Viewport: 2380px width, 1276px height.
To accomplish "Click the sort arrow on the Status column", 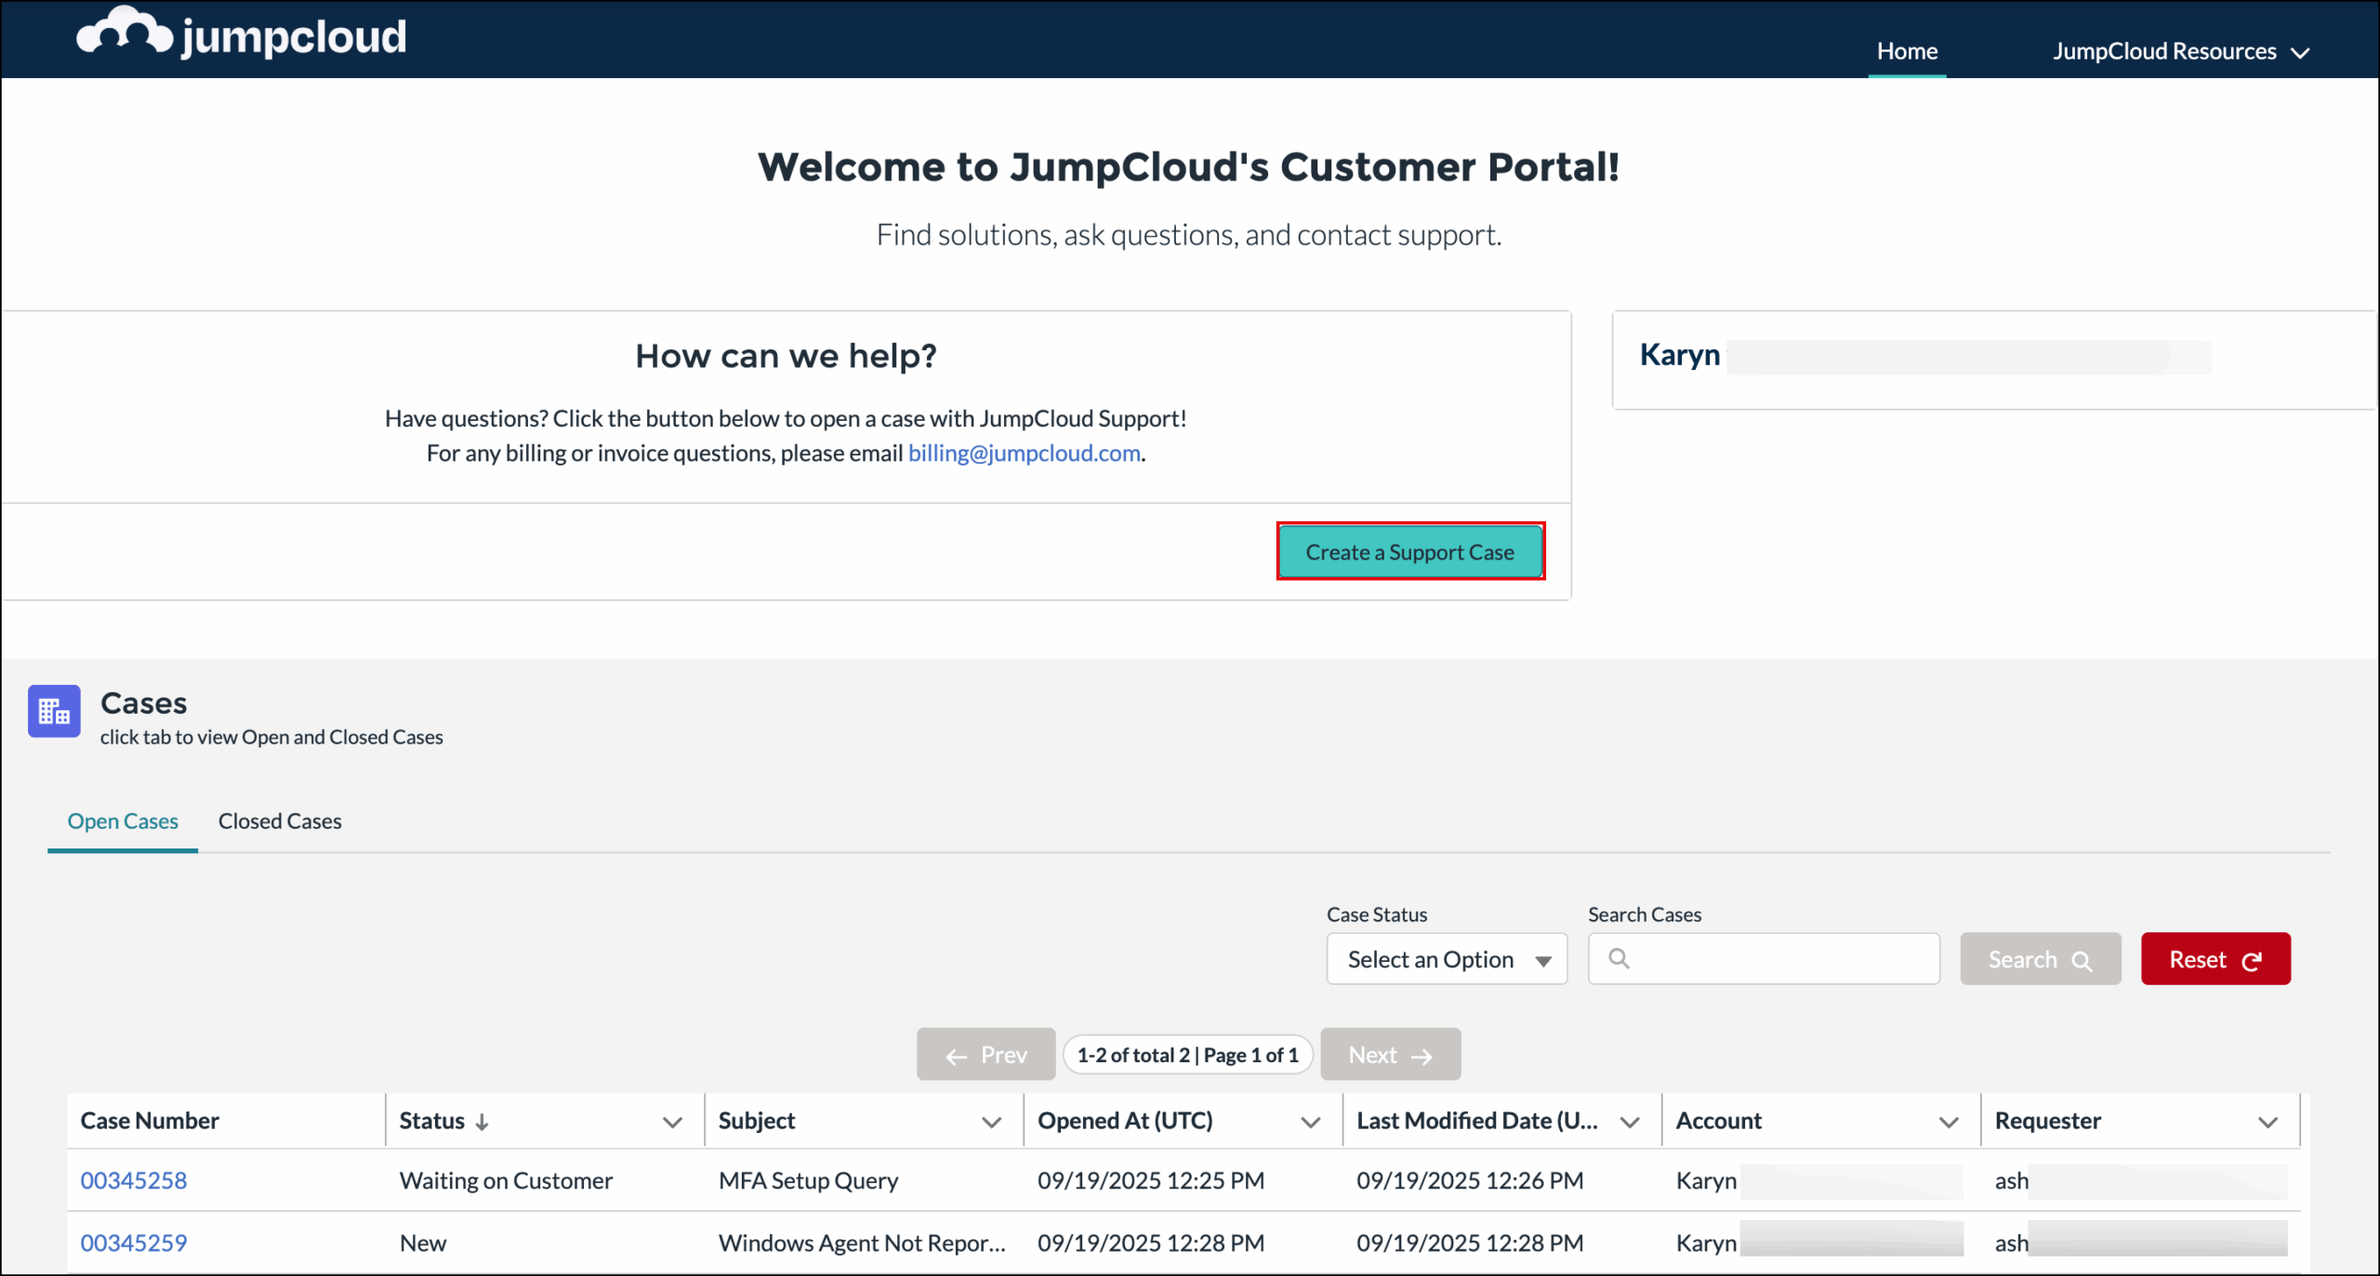I will 483,1121.
